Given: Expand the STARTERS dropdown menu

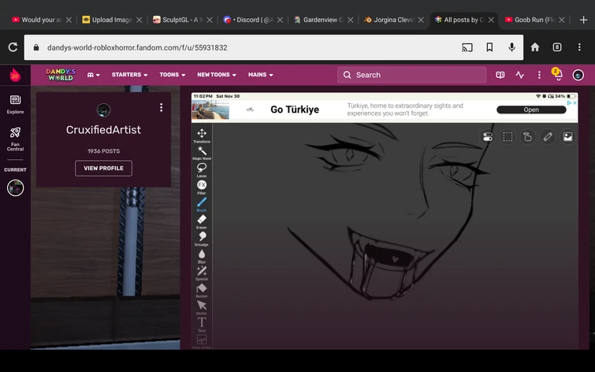Looking at the screenshot, I should [129, 75].
